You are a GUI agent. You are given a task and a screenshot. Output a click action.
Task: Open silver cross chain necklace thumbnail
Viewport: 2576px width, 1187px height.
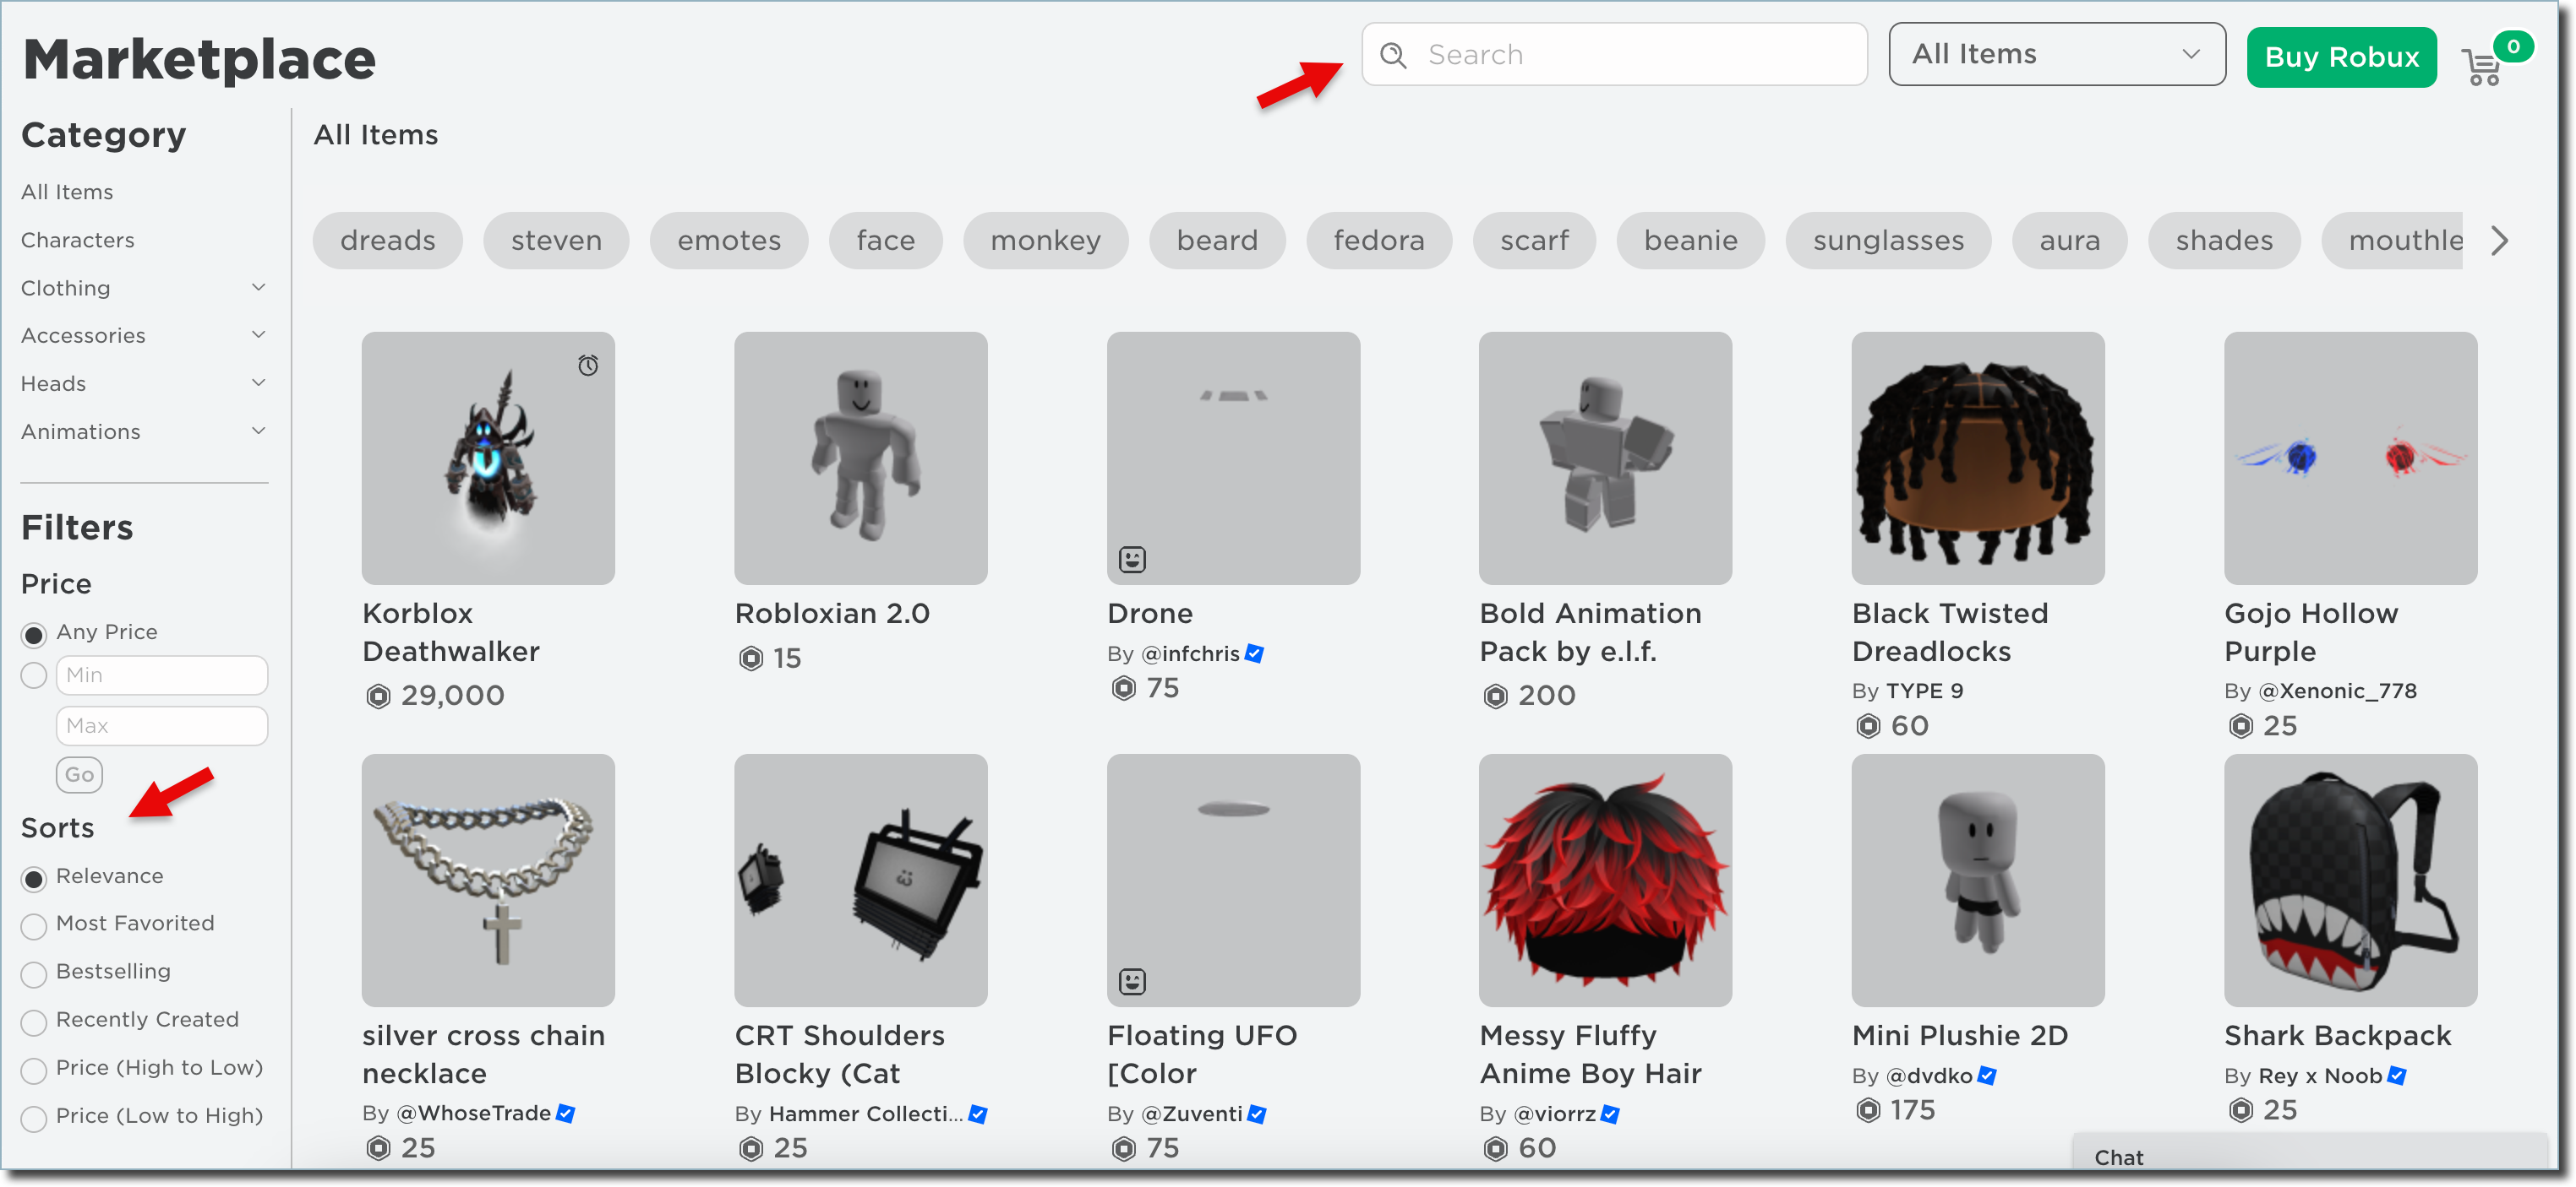[488, 881]
